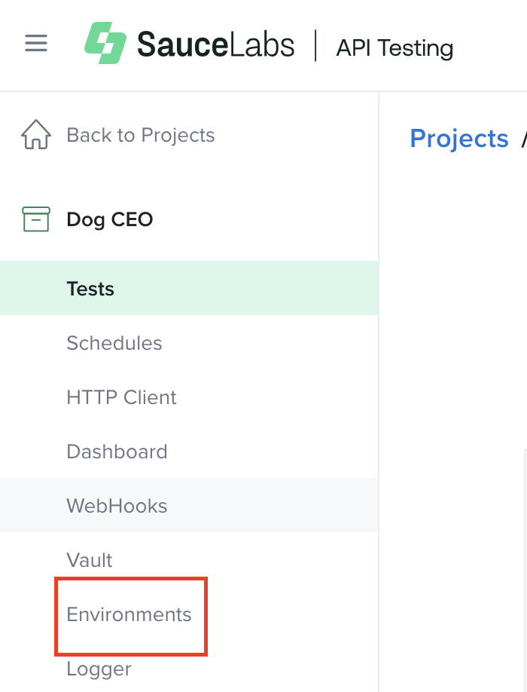This screenshot has height=692, width=527.
Task: Click the API Testing header label
Action: tap(394, 47)
